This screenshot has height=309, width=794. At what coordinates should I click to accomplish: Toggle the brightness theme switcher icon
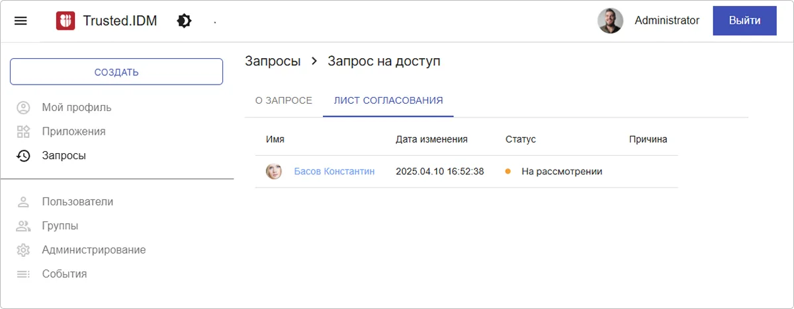point(184,21)
